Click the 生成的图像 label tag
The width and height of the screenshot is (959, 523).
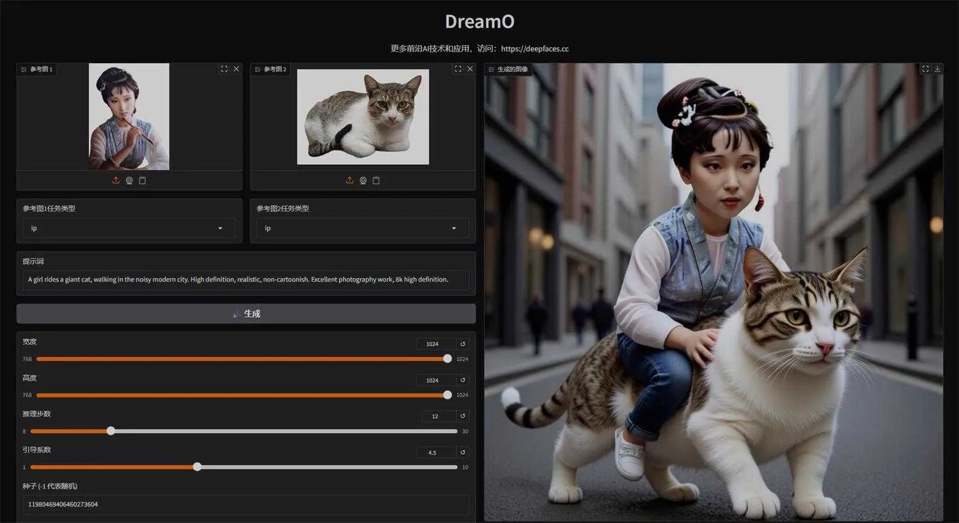(x=508, y=69)
